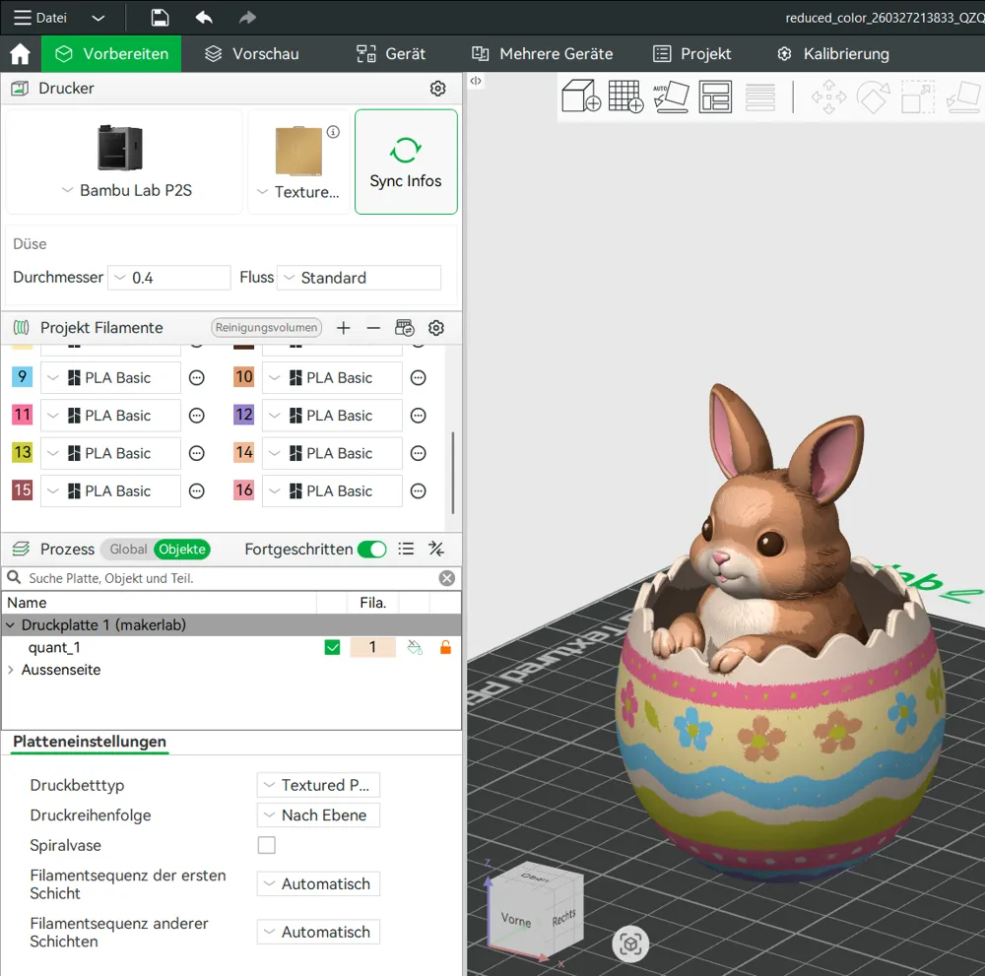Open options menu for filament 14
The width and height of the screenshot is (985, 976).
[419, 453]
